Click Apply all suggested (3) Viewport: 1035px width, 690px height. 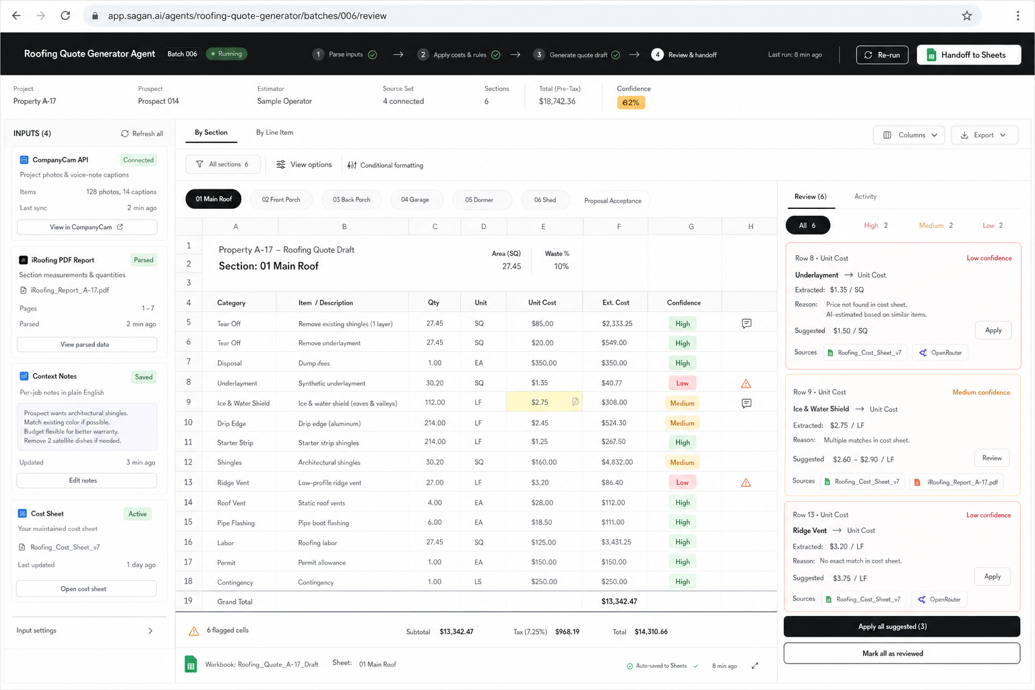point(902,627)
